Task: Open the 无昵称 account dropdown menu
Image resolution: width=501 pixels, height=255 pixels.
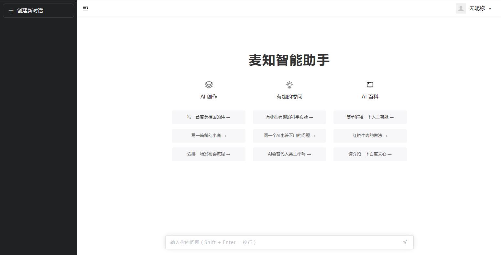Action: pos(478,8)
